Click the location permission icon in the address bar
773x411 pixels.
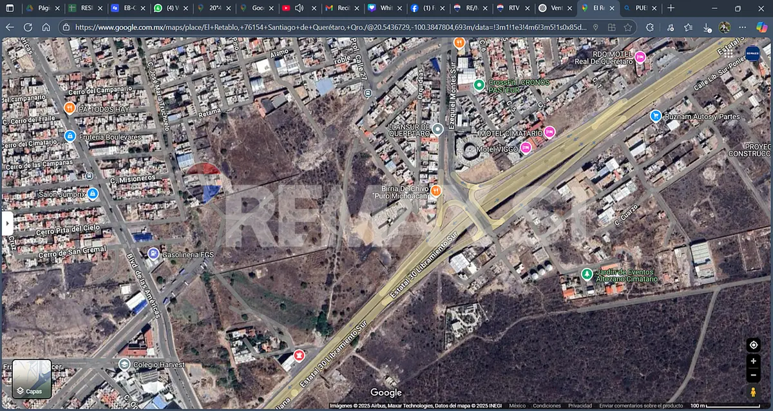coord(595,28)
